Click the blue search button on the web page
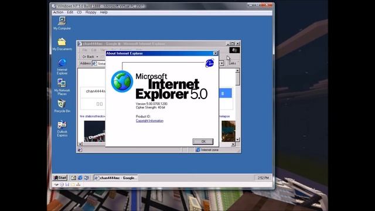 [225, 93]
